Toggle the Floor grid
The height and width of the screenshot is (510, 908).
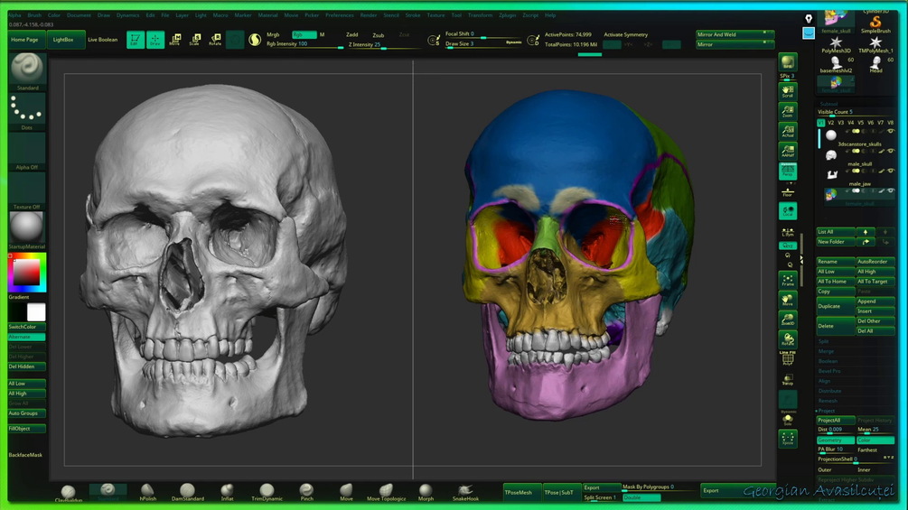click(788, 191)
